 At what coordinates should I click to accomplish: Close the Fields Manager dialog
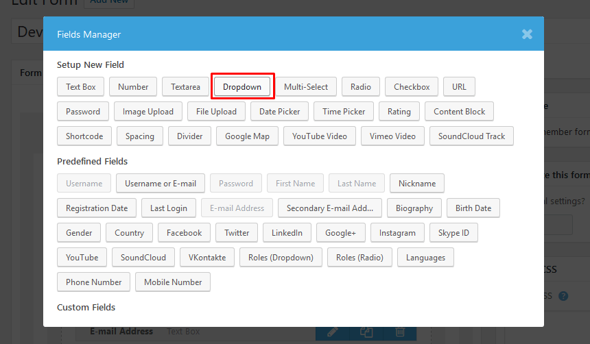pos(527,34)
